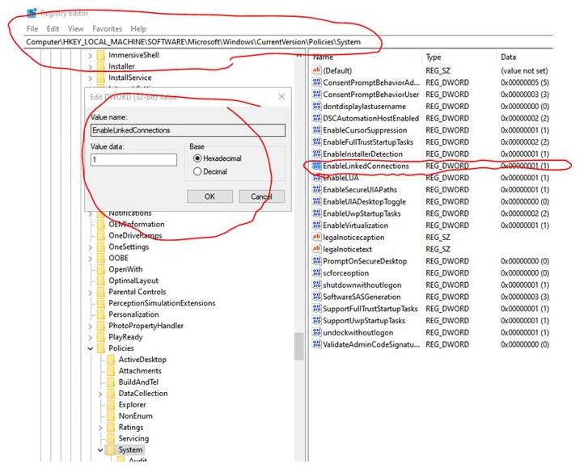The image size is (588, 468).
Task: Click the PromptOnSecureDesktop DWORD icon
Action: coord(316,261)
